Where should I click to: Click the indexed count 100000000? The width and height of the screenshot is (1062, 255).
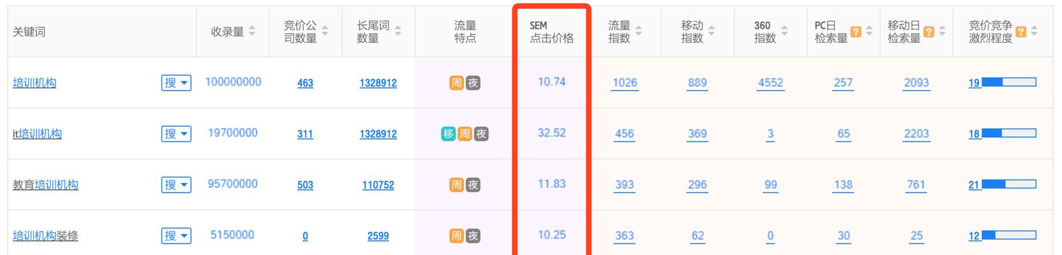click(x=233, y=82)
